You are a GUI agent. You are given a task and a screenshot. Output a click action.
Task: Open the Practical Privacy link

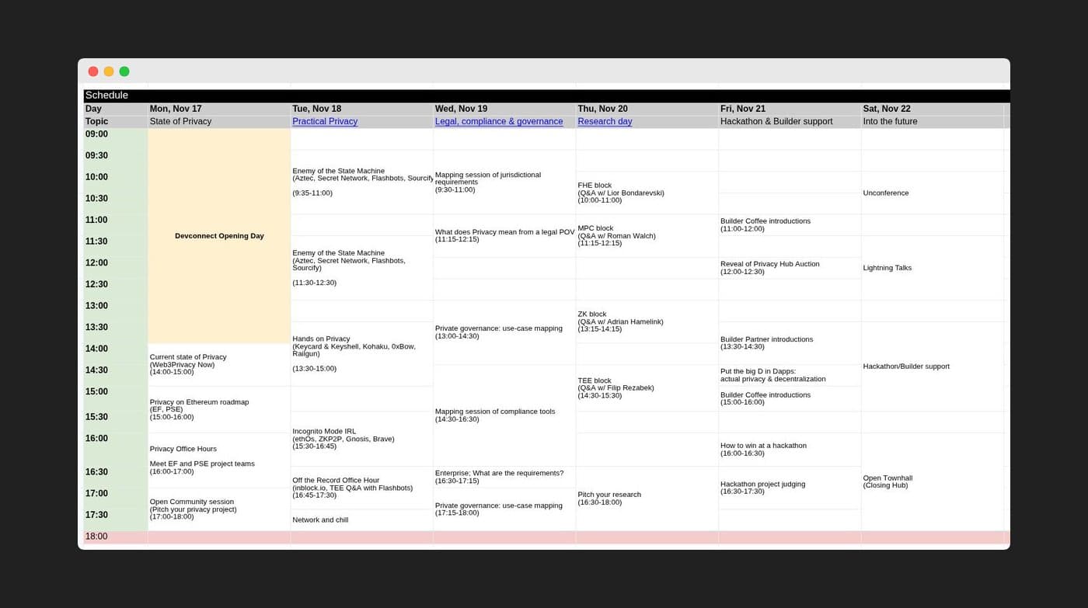tap(325, 122)
